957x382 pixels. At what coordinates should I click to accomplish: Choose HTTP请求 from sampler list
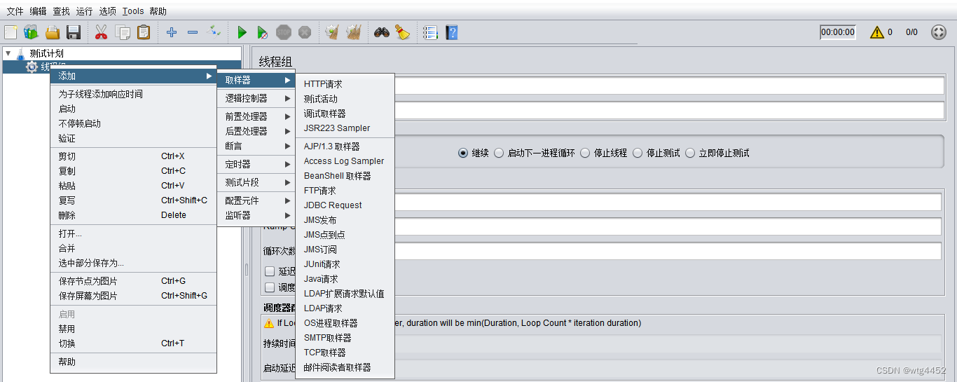(x=345, y=84)
